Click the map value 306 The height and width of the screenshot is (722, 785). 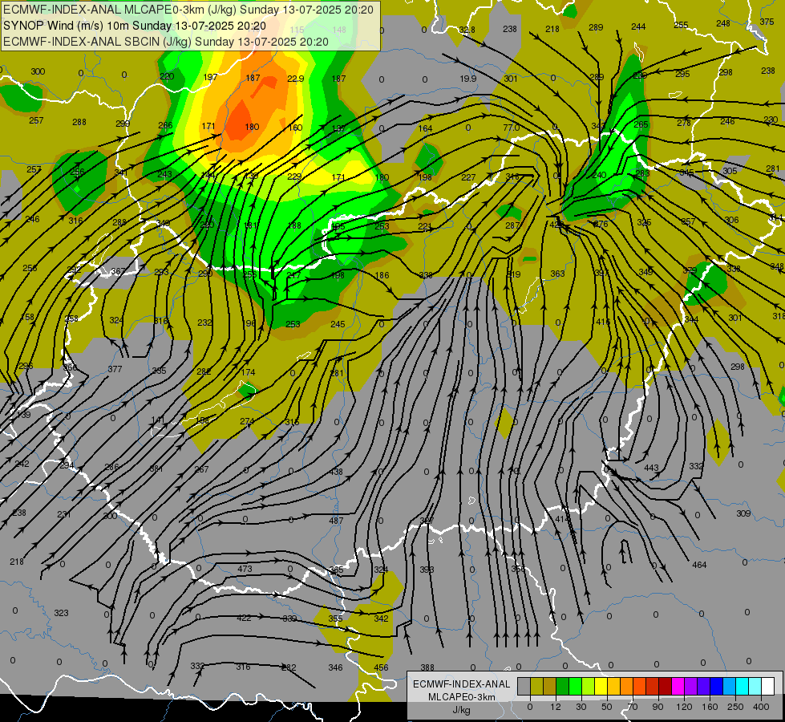[731, 220]
